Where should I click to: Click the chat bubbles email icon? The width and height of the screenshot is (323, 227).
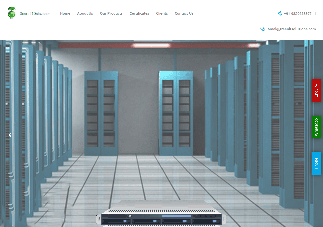tap(263, 29)
